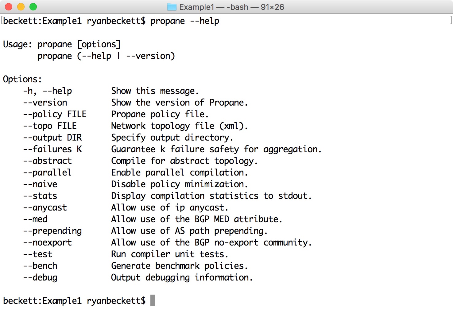The width and height of the screenshot is (453, 321).
Task: Click the --parallel option text
Action: point(47,172)
